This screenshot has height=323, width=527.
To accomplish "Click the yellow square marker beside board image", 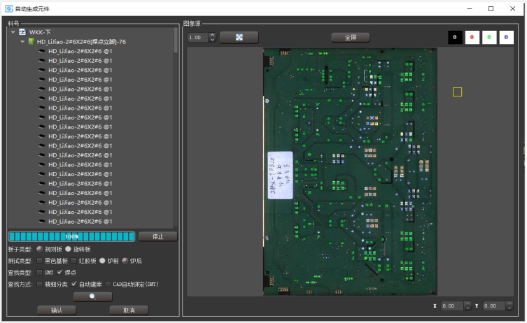I will pyautogui.click(x=457, y=92).
